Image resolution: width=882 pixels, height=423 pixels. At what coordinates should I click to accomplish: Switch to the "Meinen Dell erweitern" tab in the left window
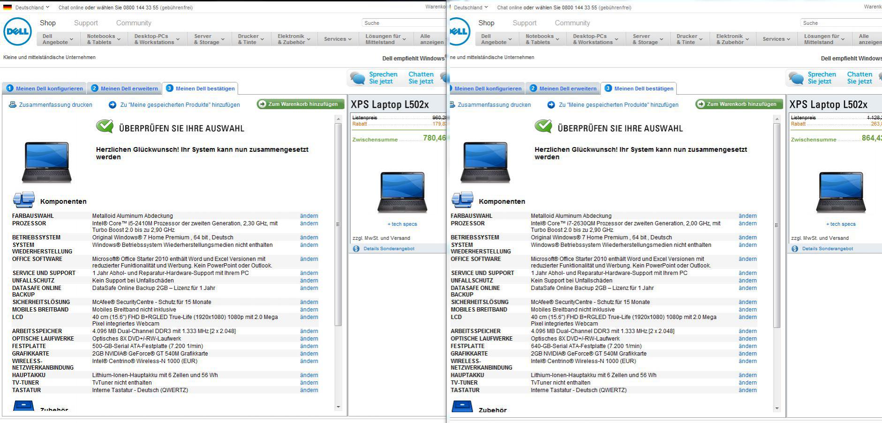124,89
